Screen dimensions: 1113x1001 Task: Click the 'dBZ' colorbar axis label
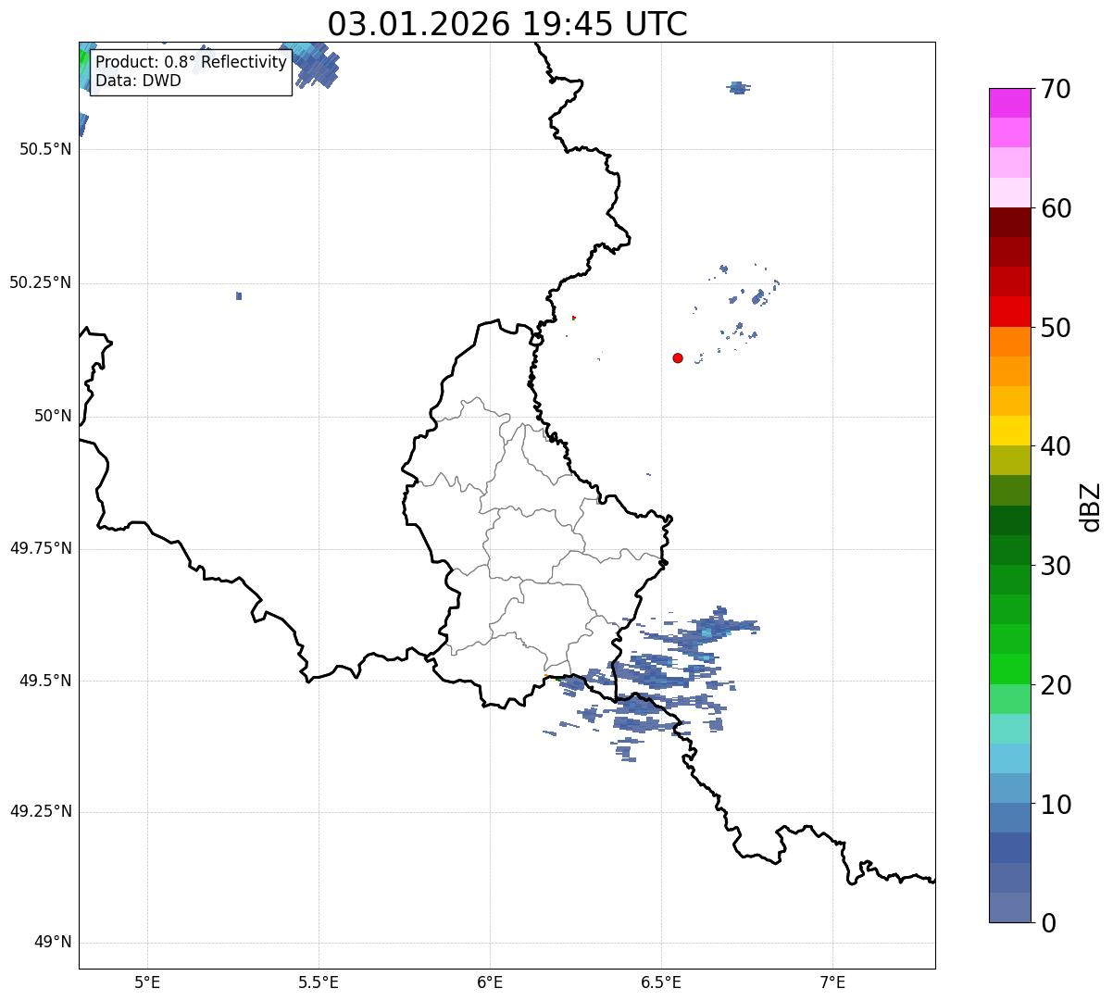[x=1091, y=507]
